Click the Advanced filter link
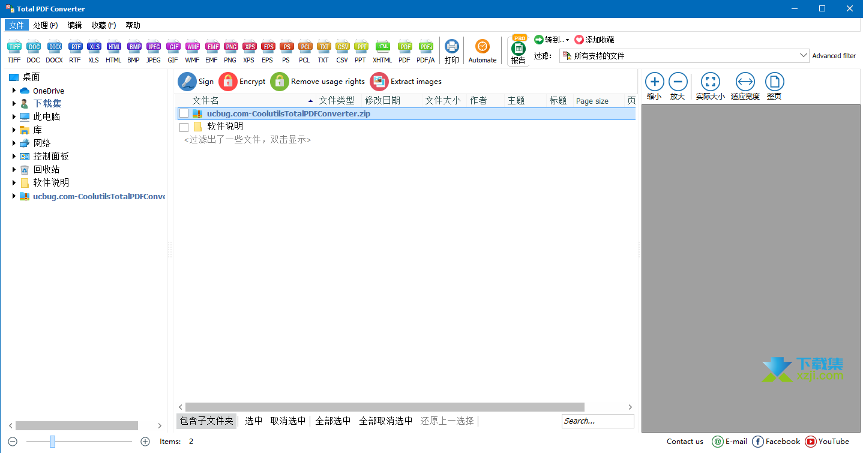 (834, 56)
